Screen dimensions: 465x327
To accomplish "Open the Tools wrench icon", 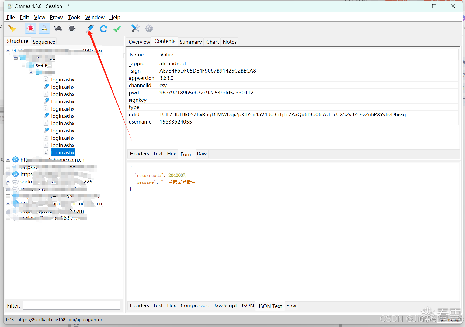I will point(135,28).
